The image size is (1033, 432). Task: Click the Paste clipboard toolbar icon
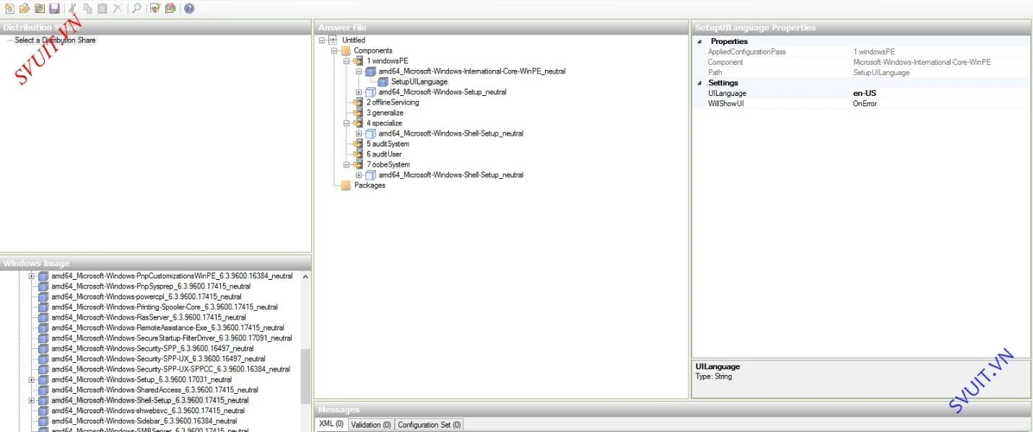(102, 9)
